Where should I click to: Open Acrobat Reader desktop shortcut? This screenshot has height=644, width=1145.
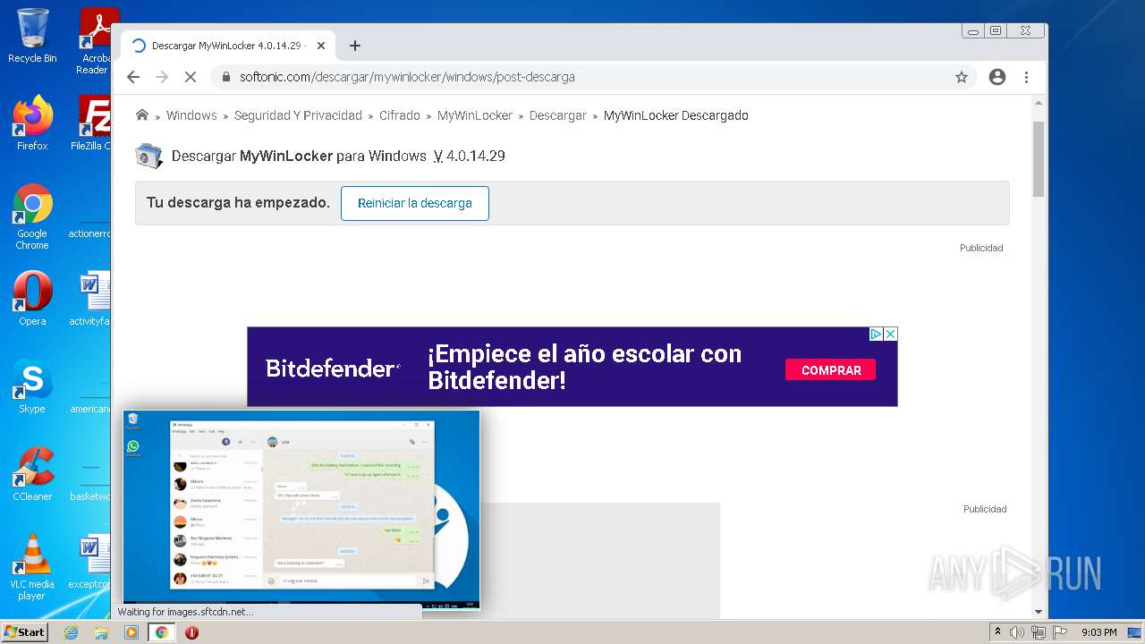(x=97, y=40)
